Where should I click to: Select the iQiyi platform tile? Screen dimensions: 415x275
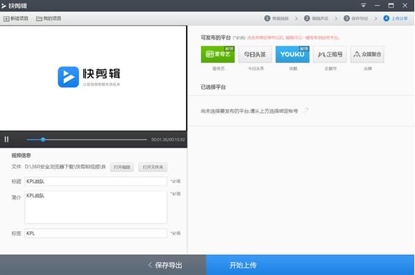tap(218, 54)
